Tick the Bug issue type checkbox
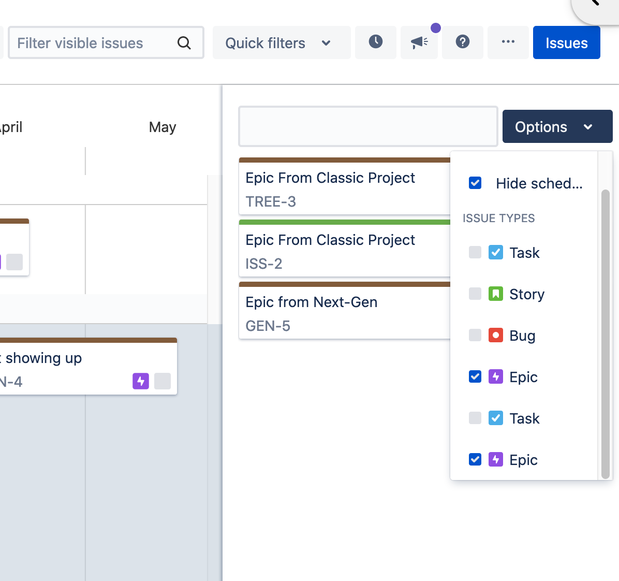 tap(475, 336)
